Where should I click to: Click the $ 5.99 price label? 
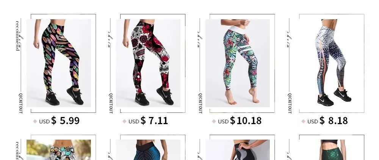click(x=65, y=120)
